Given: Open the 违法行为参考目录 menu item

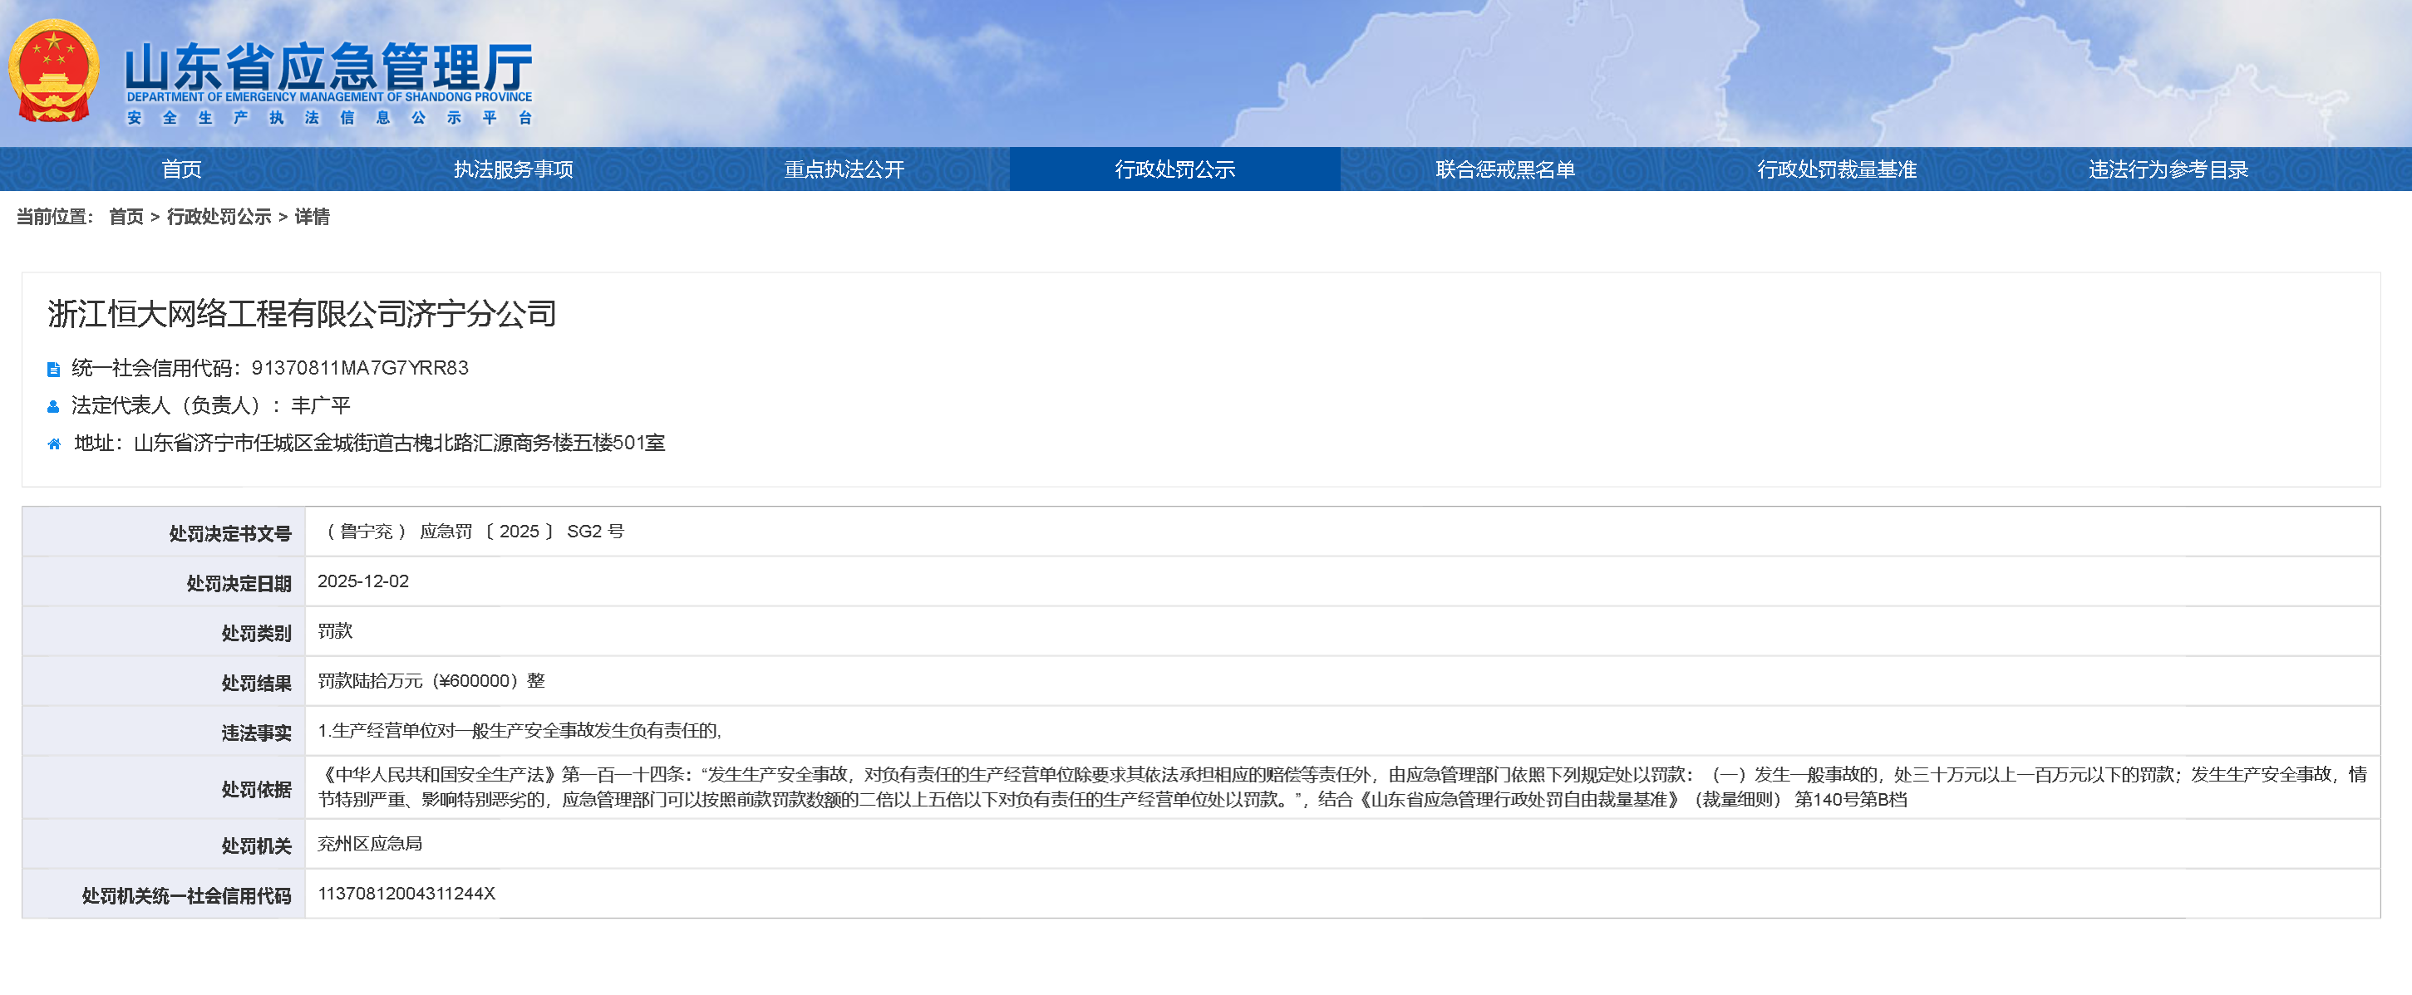Looking at the screenshot, I should coord(2168,169).
